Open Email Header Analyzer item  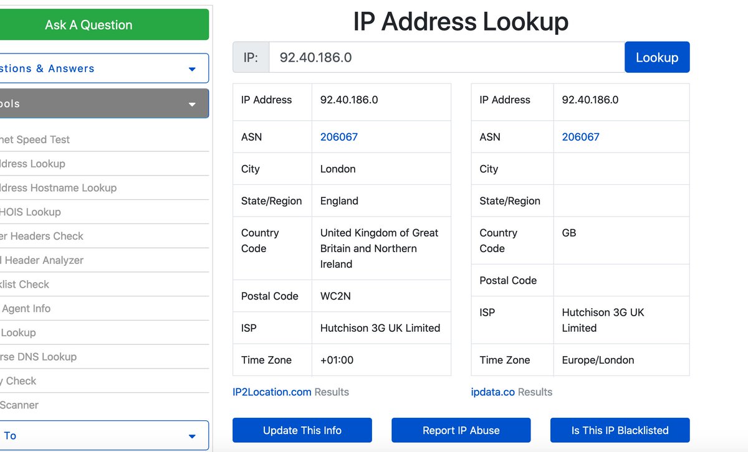pyautogui.click(x=42, y=260)
